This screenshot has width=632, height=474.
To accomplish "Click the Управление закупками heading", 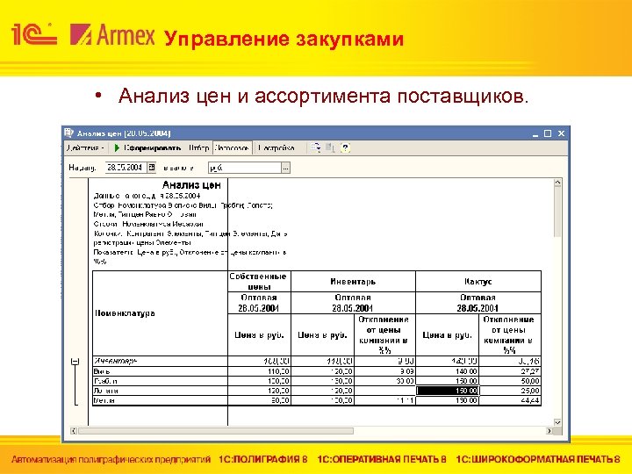I will (x=284, y=39).
